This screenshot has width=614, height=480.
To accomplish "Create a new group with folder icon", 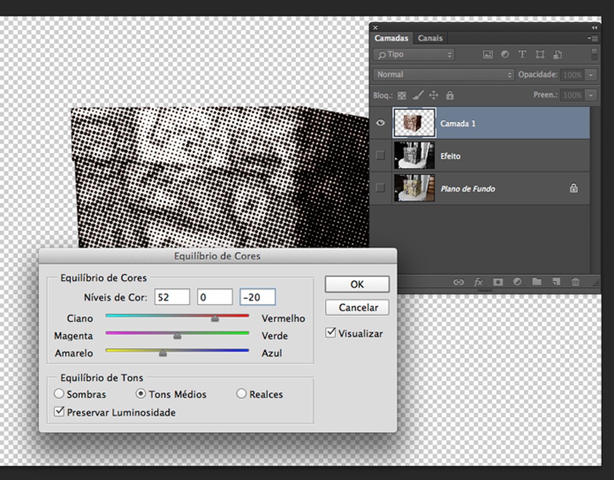I will (x=537, y=282).
